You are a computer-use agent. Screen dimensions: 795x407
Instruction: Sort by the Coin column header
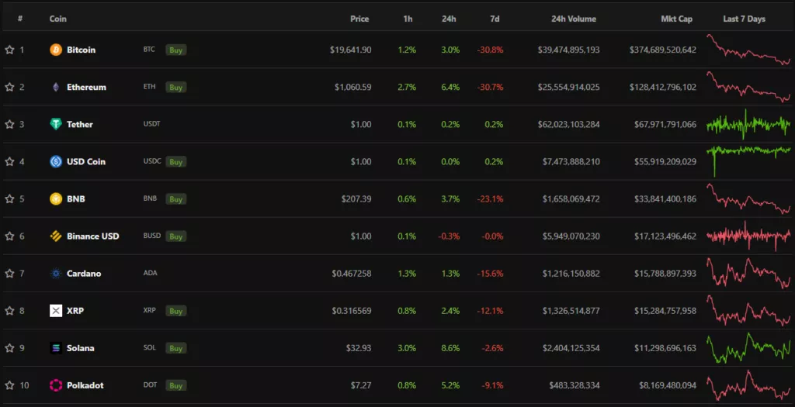(x=58, y=19)
